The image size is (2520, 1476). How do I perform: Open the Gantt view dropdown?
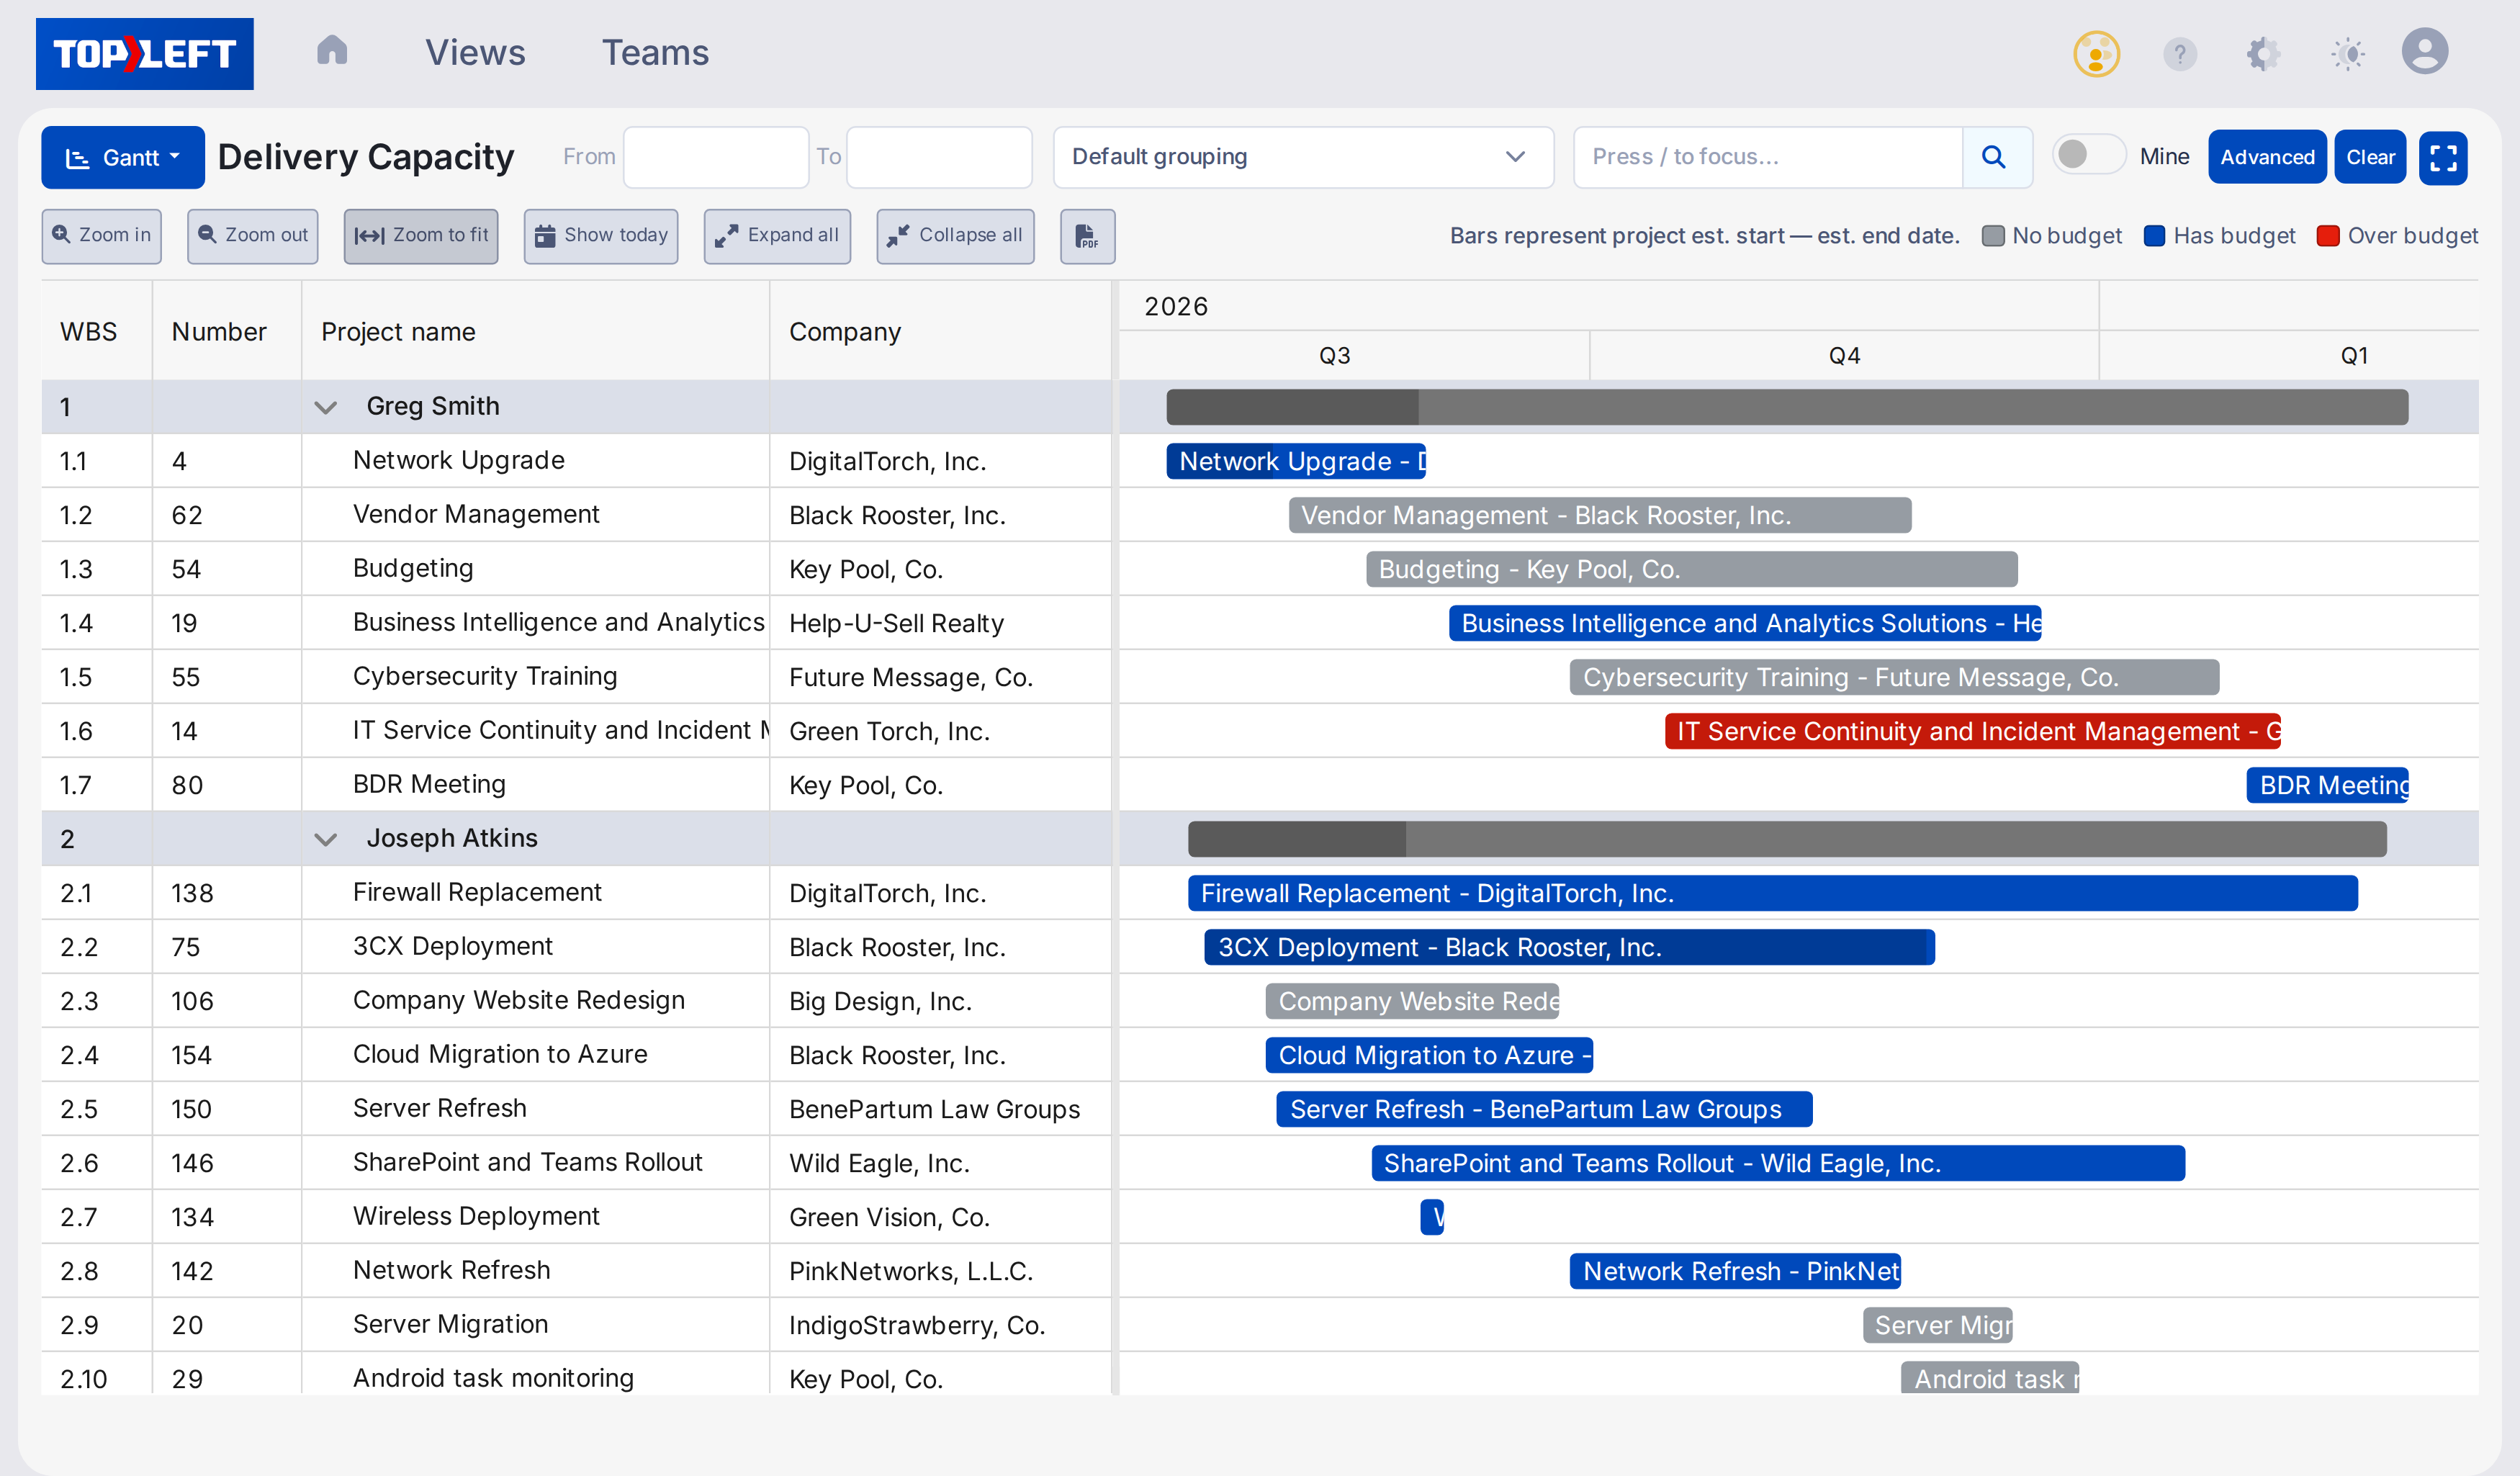pyautogui.click(x=123, y=157)
